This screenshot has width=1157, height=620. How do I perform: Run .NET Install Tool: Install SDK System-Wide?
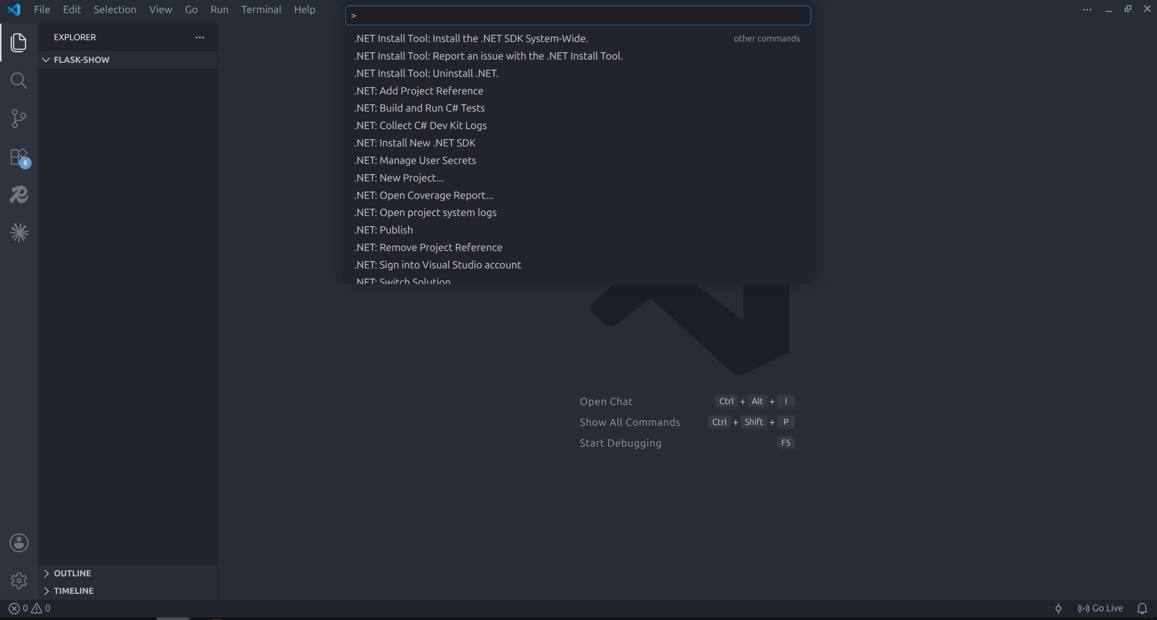(578, 38)
